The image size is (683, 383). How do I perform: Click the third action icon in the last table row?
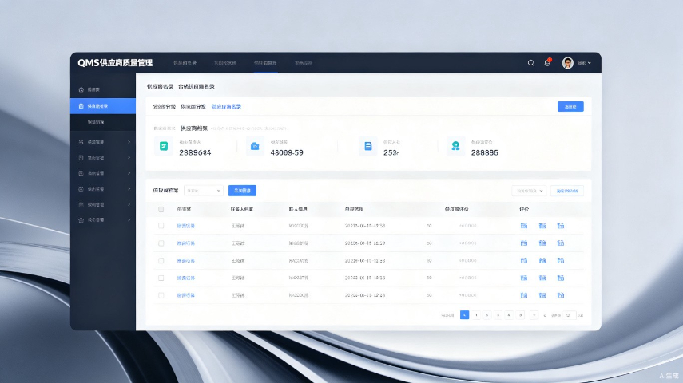point(561,295)
